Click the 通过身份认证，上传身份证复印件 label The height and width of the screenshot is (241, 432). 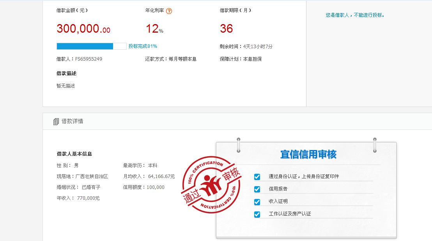tap(304, 176)
